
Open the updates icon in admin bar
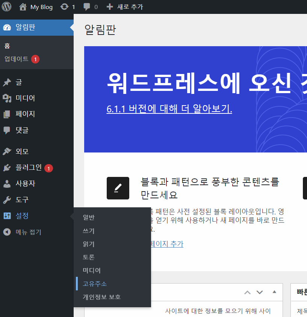(x=65, y=7)
